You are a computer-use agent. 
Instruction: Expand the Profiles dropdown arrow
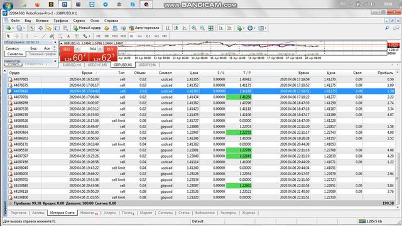click(24, 28)
